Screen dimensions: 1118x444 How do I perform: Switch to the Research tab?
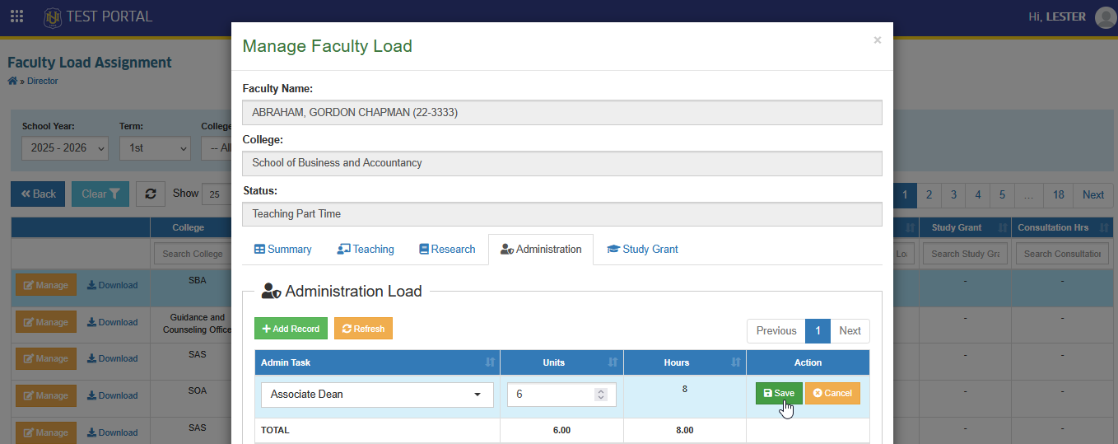point(447,249)
